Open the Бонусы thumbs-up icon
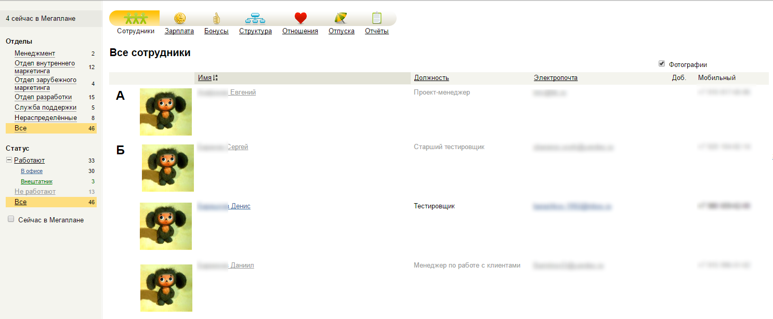773x319 pixels. pyautogui.click(x=216, y=18)
